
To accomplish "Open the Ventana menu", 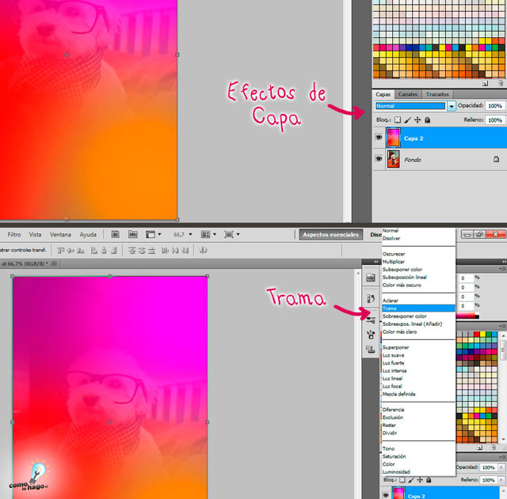I will click(60, 234).
